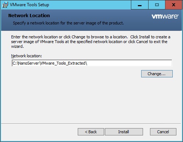Go back with the < Back button
Screen dimensions: 183x142
(x=91, y=132)
